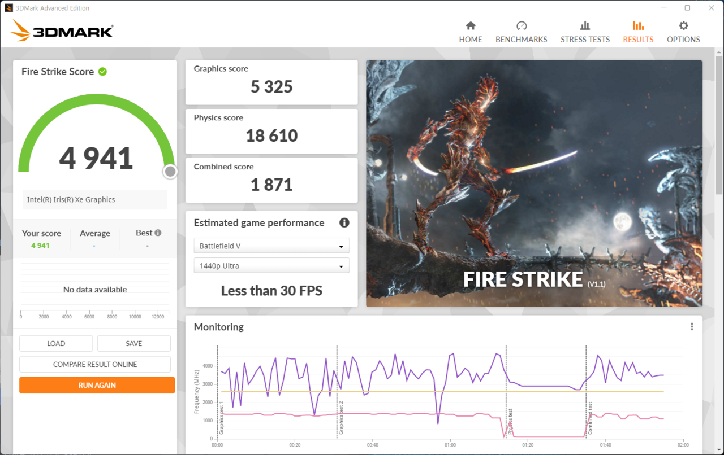Screen dimensions: 724x455
Task: Open Stress Tests using the bar-chart icon
Action: (585, 25)
